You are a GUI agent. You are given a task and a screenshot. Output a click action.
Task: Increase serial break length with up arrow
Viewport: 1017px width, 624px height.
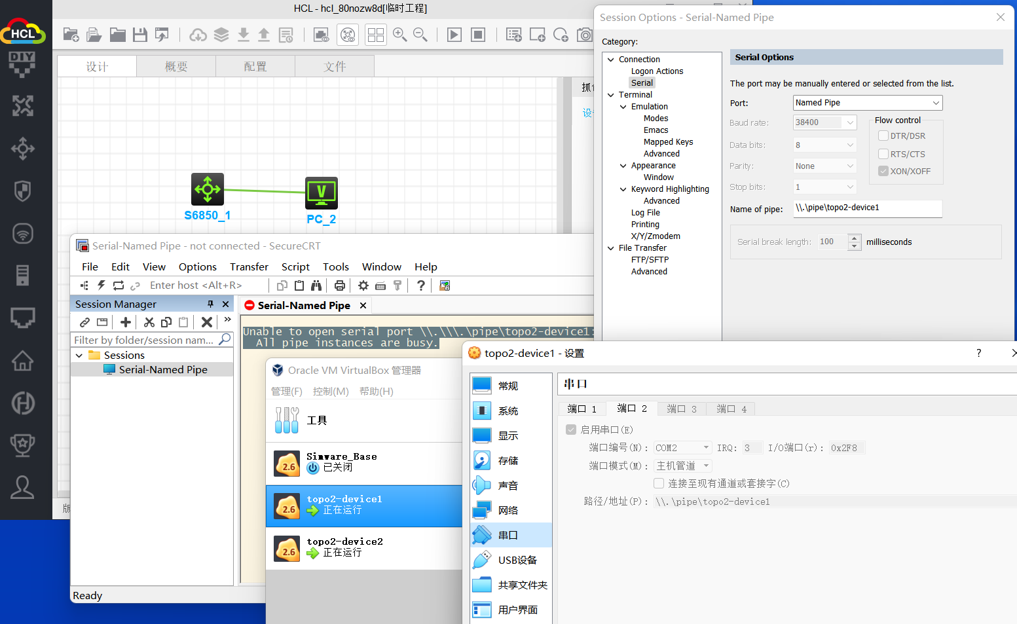[855, 238]
